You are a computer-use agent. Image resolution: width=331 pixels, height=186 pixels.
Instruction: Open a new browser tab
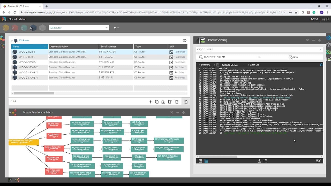coord(47,6)
